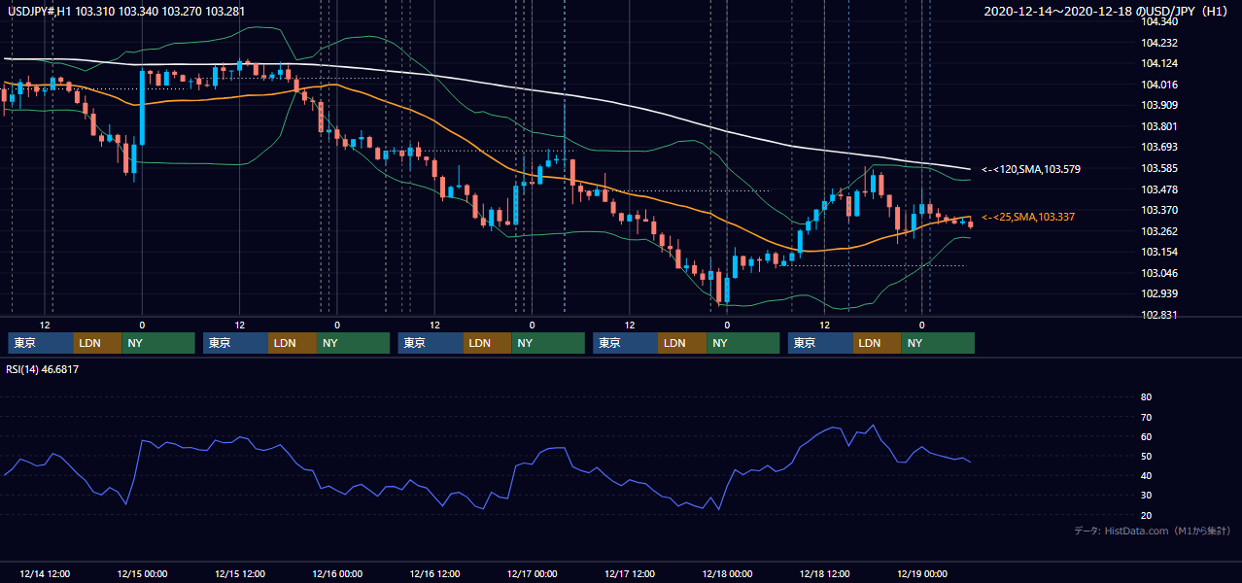Select the RSI 20 level label
The width and height of the screenshot is (1242, 583).
[1146, 515]
